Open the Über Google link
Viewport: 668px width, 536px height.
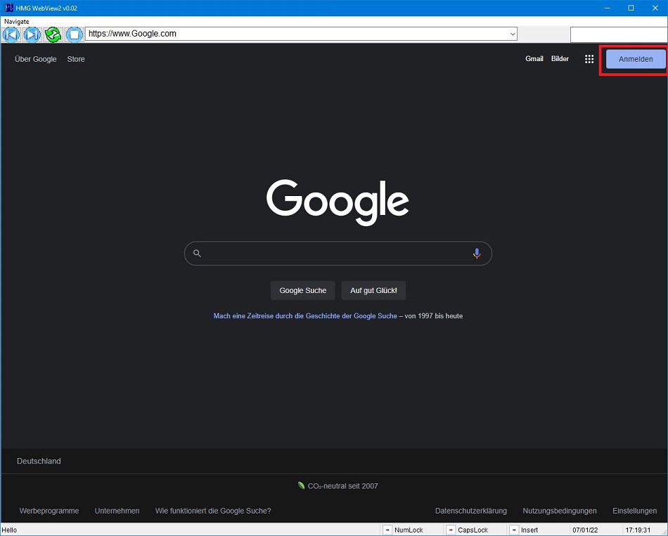click(36, 59)
